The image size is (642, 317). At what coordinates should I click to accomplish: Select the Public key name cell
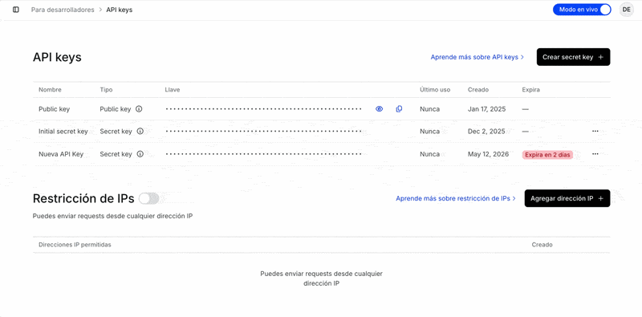click(54, 109)
